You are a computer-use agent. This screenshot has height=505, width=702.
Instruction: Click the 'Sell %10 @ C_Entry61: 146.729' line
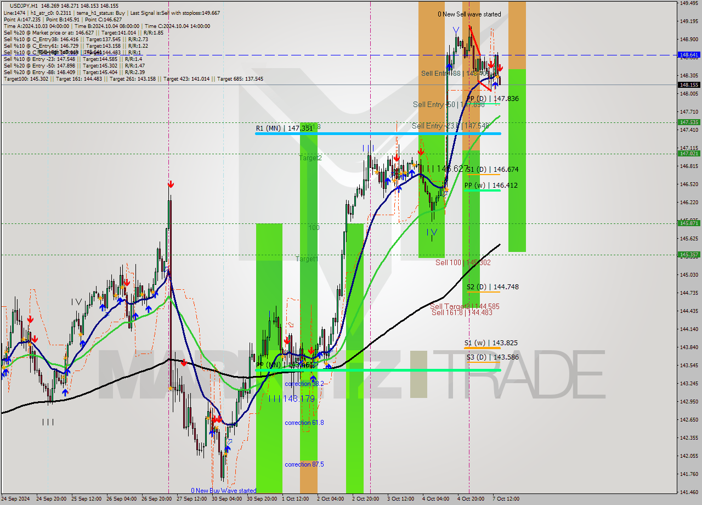76,46
